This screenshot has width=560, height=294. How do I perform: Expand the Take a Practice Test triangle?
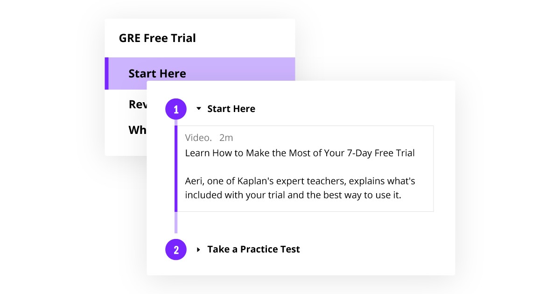point(199,250)
